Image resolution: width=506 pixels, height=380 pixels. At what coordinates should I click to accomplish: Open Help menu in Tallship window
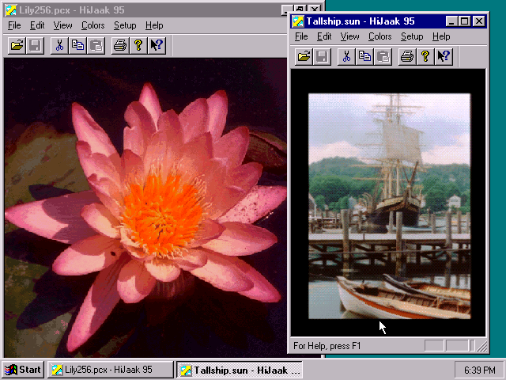click(x=441, y=36)
